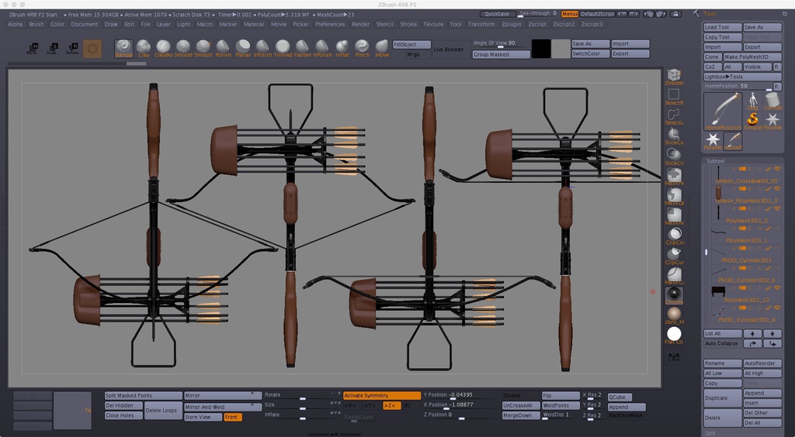Select the Pinch brush
This screenshot has height=437, width=795.
(362, 49)
